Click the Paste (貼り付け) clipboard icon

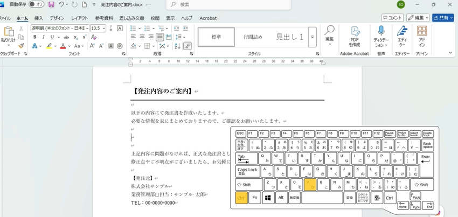coord(9,31)
